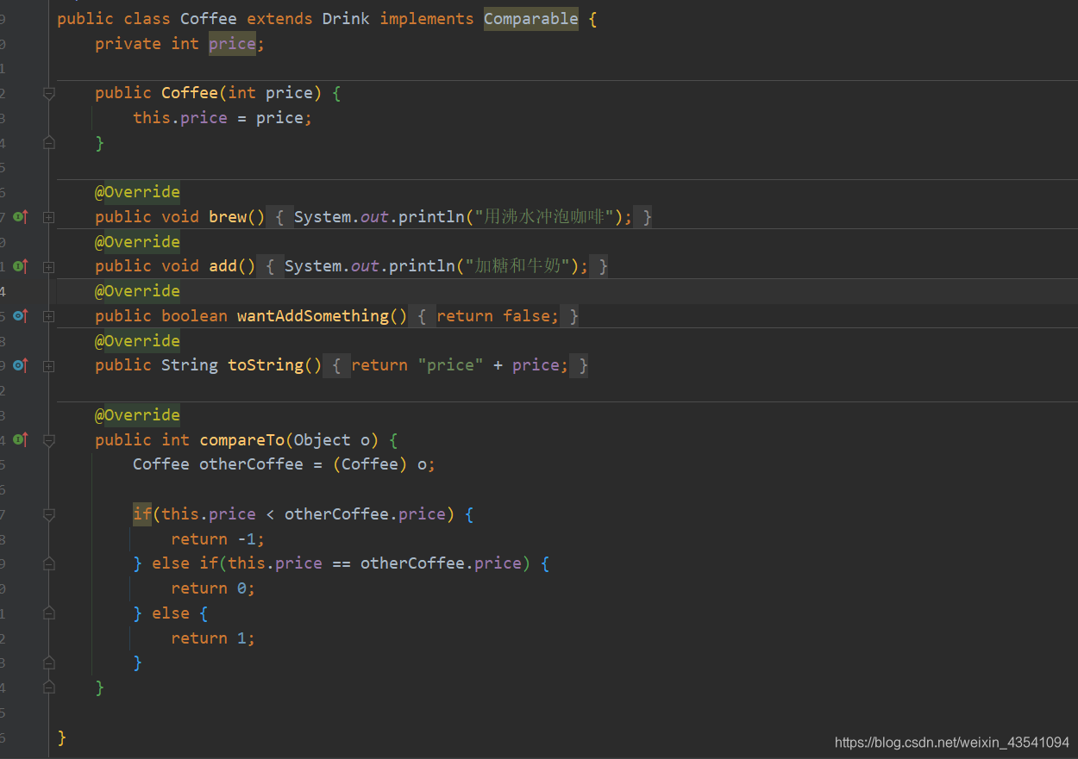Viewport: 1078px width, 759px height.
Task: Click the highlighted 'Comparable' interface name
Action: (x=530, y=19)
